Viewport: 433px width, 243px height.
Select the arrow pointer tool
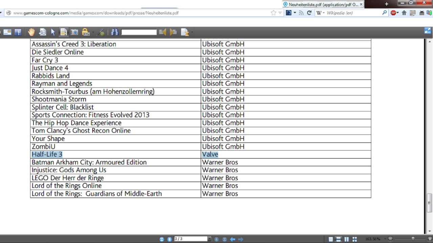53,32
